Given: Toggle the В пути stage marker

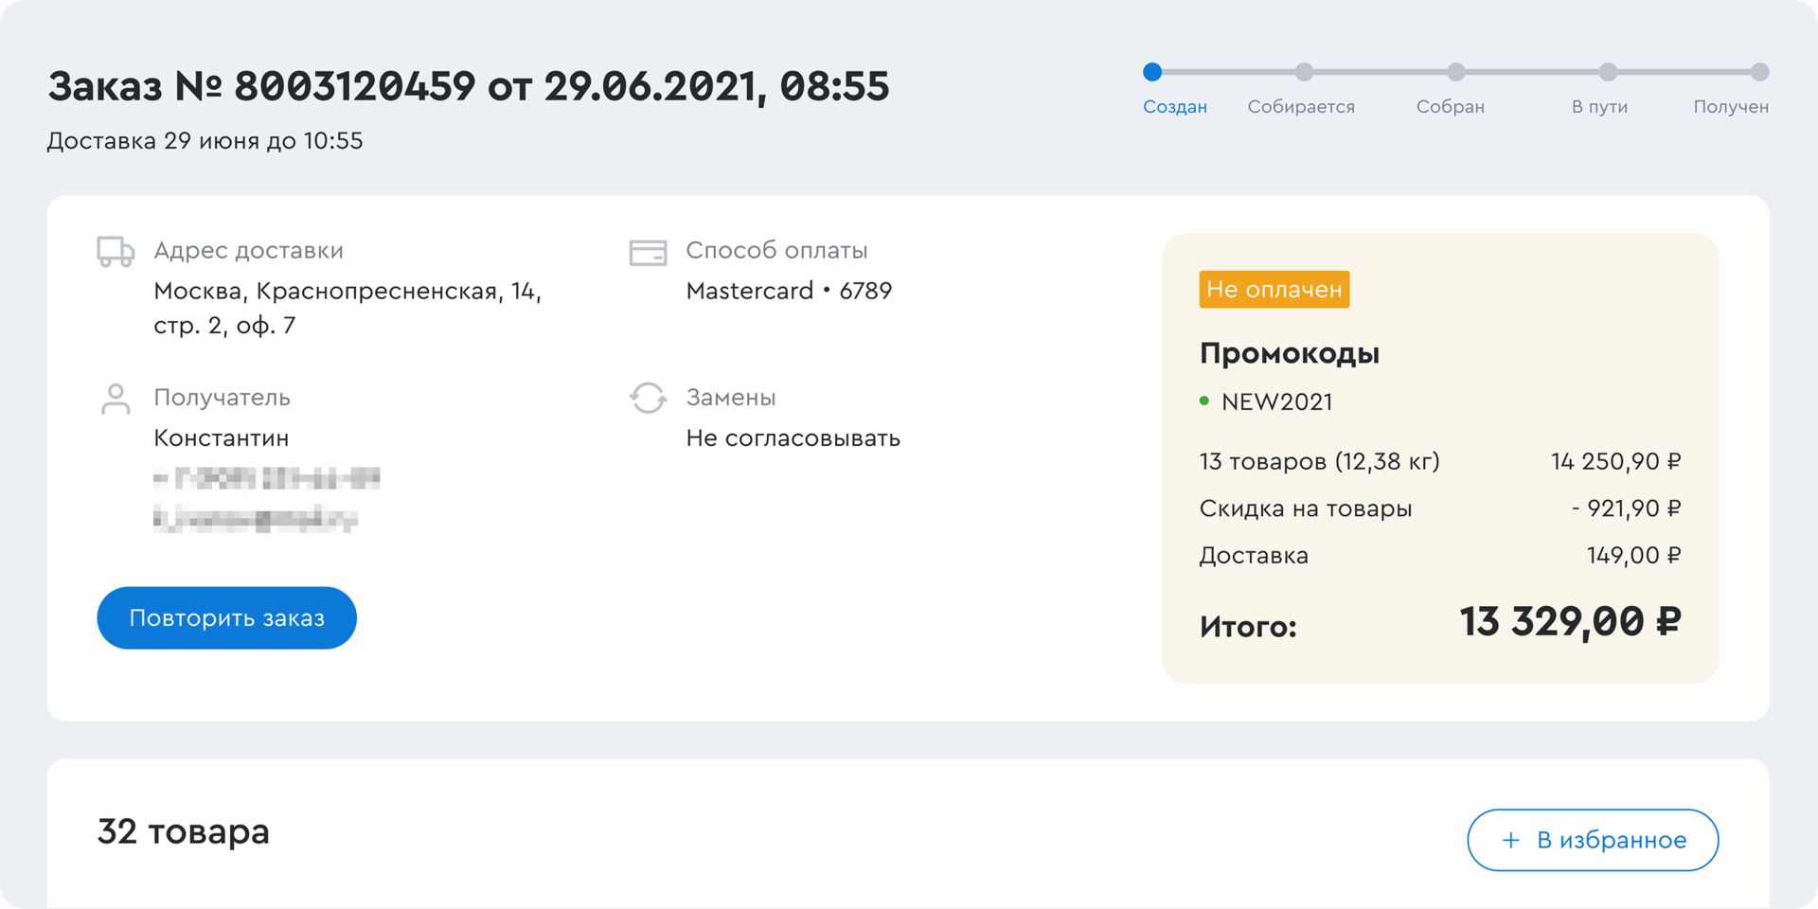Looking at the screenshot, I should [1609, 71].
